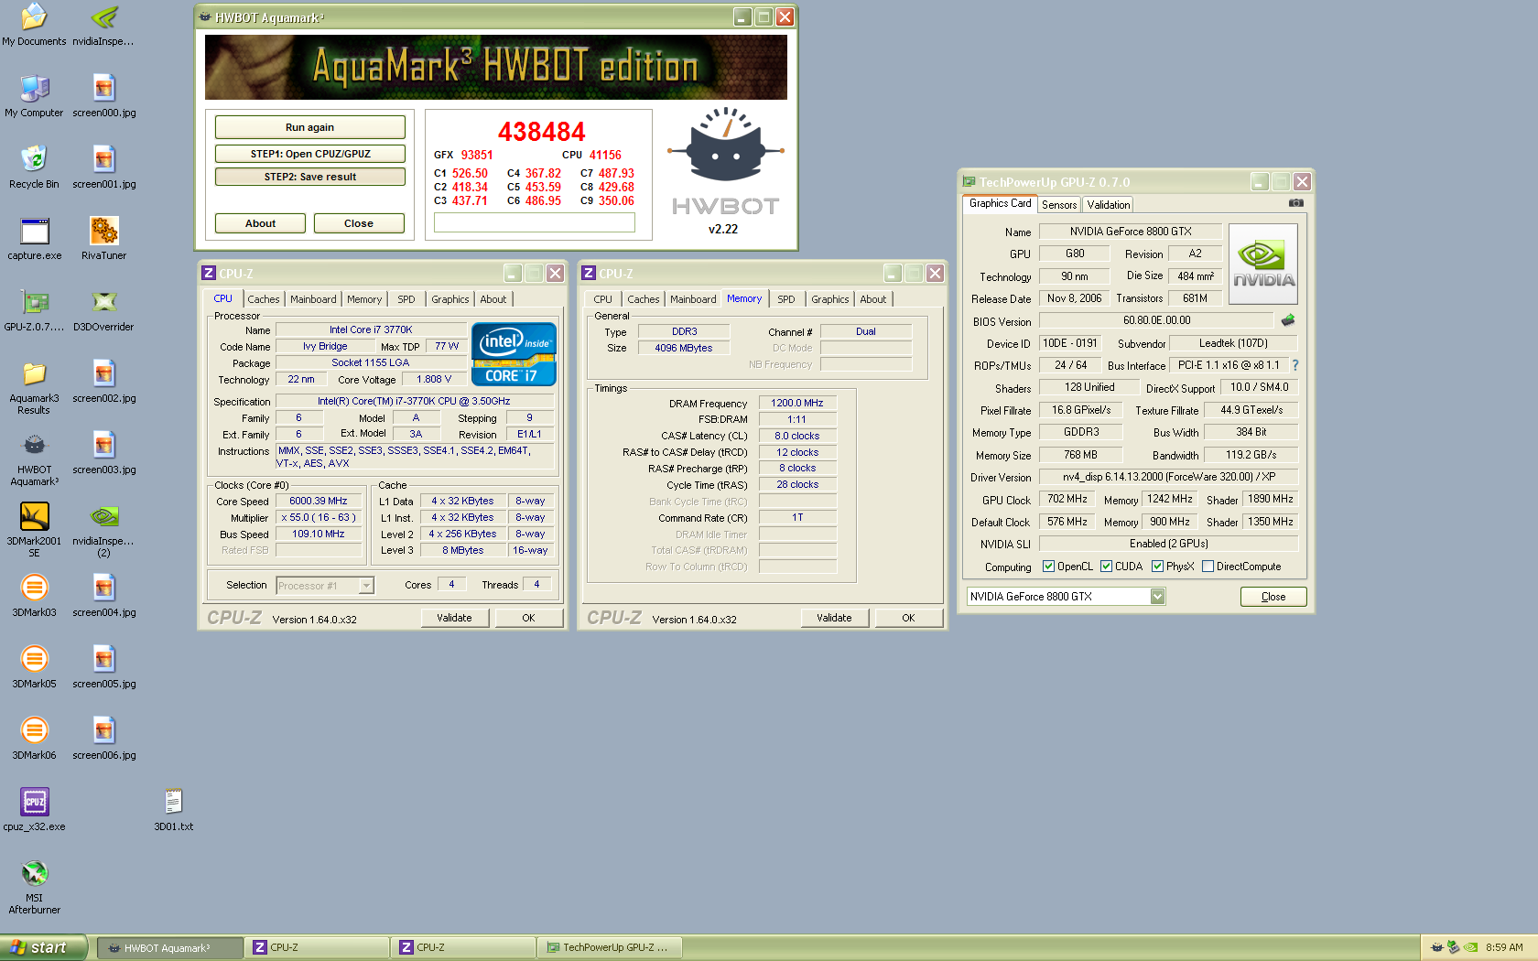
Task: Click the GPU-Z Name field NVIDIA GeForce 8800 GTX
Action: coord(1131,232)
